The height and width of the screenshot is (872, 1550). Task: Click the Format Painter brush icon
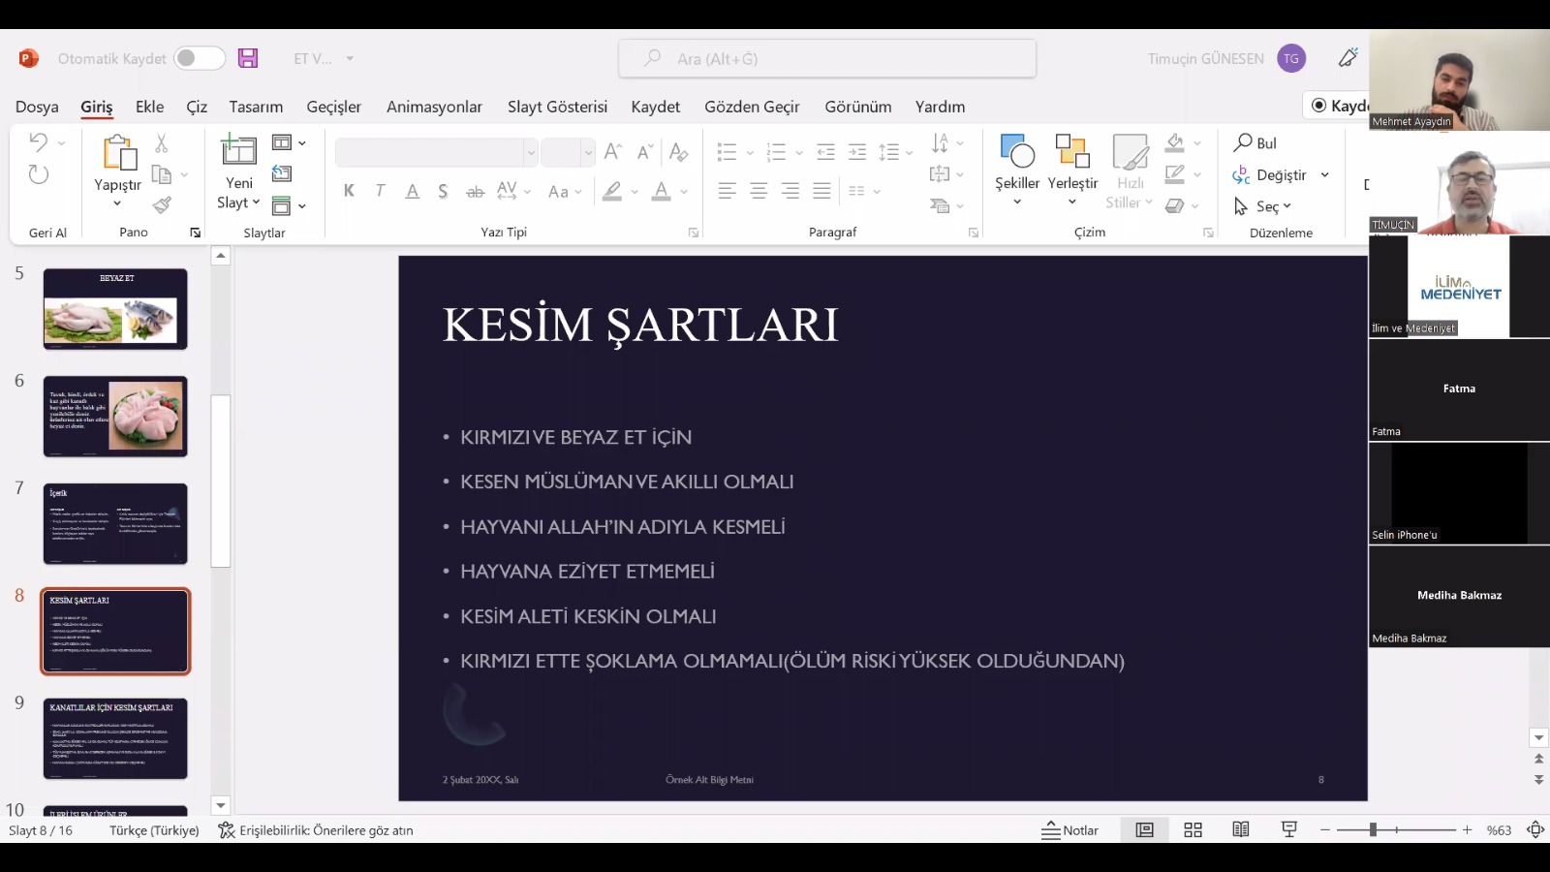click(x=162, y=205)
